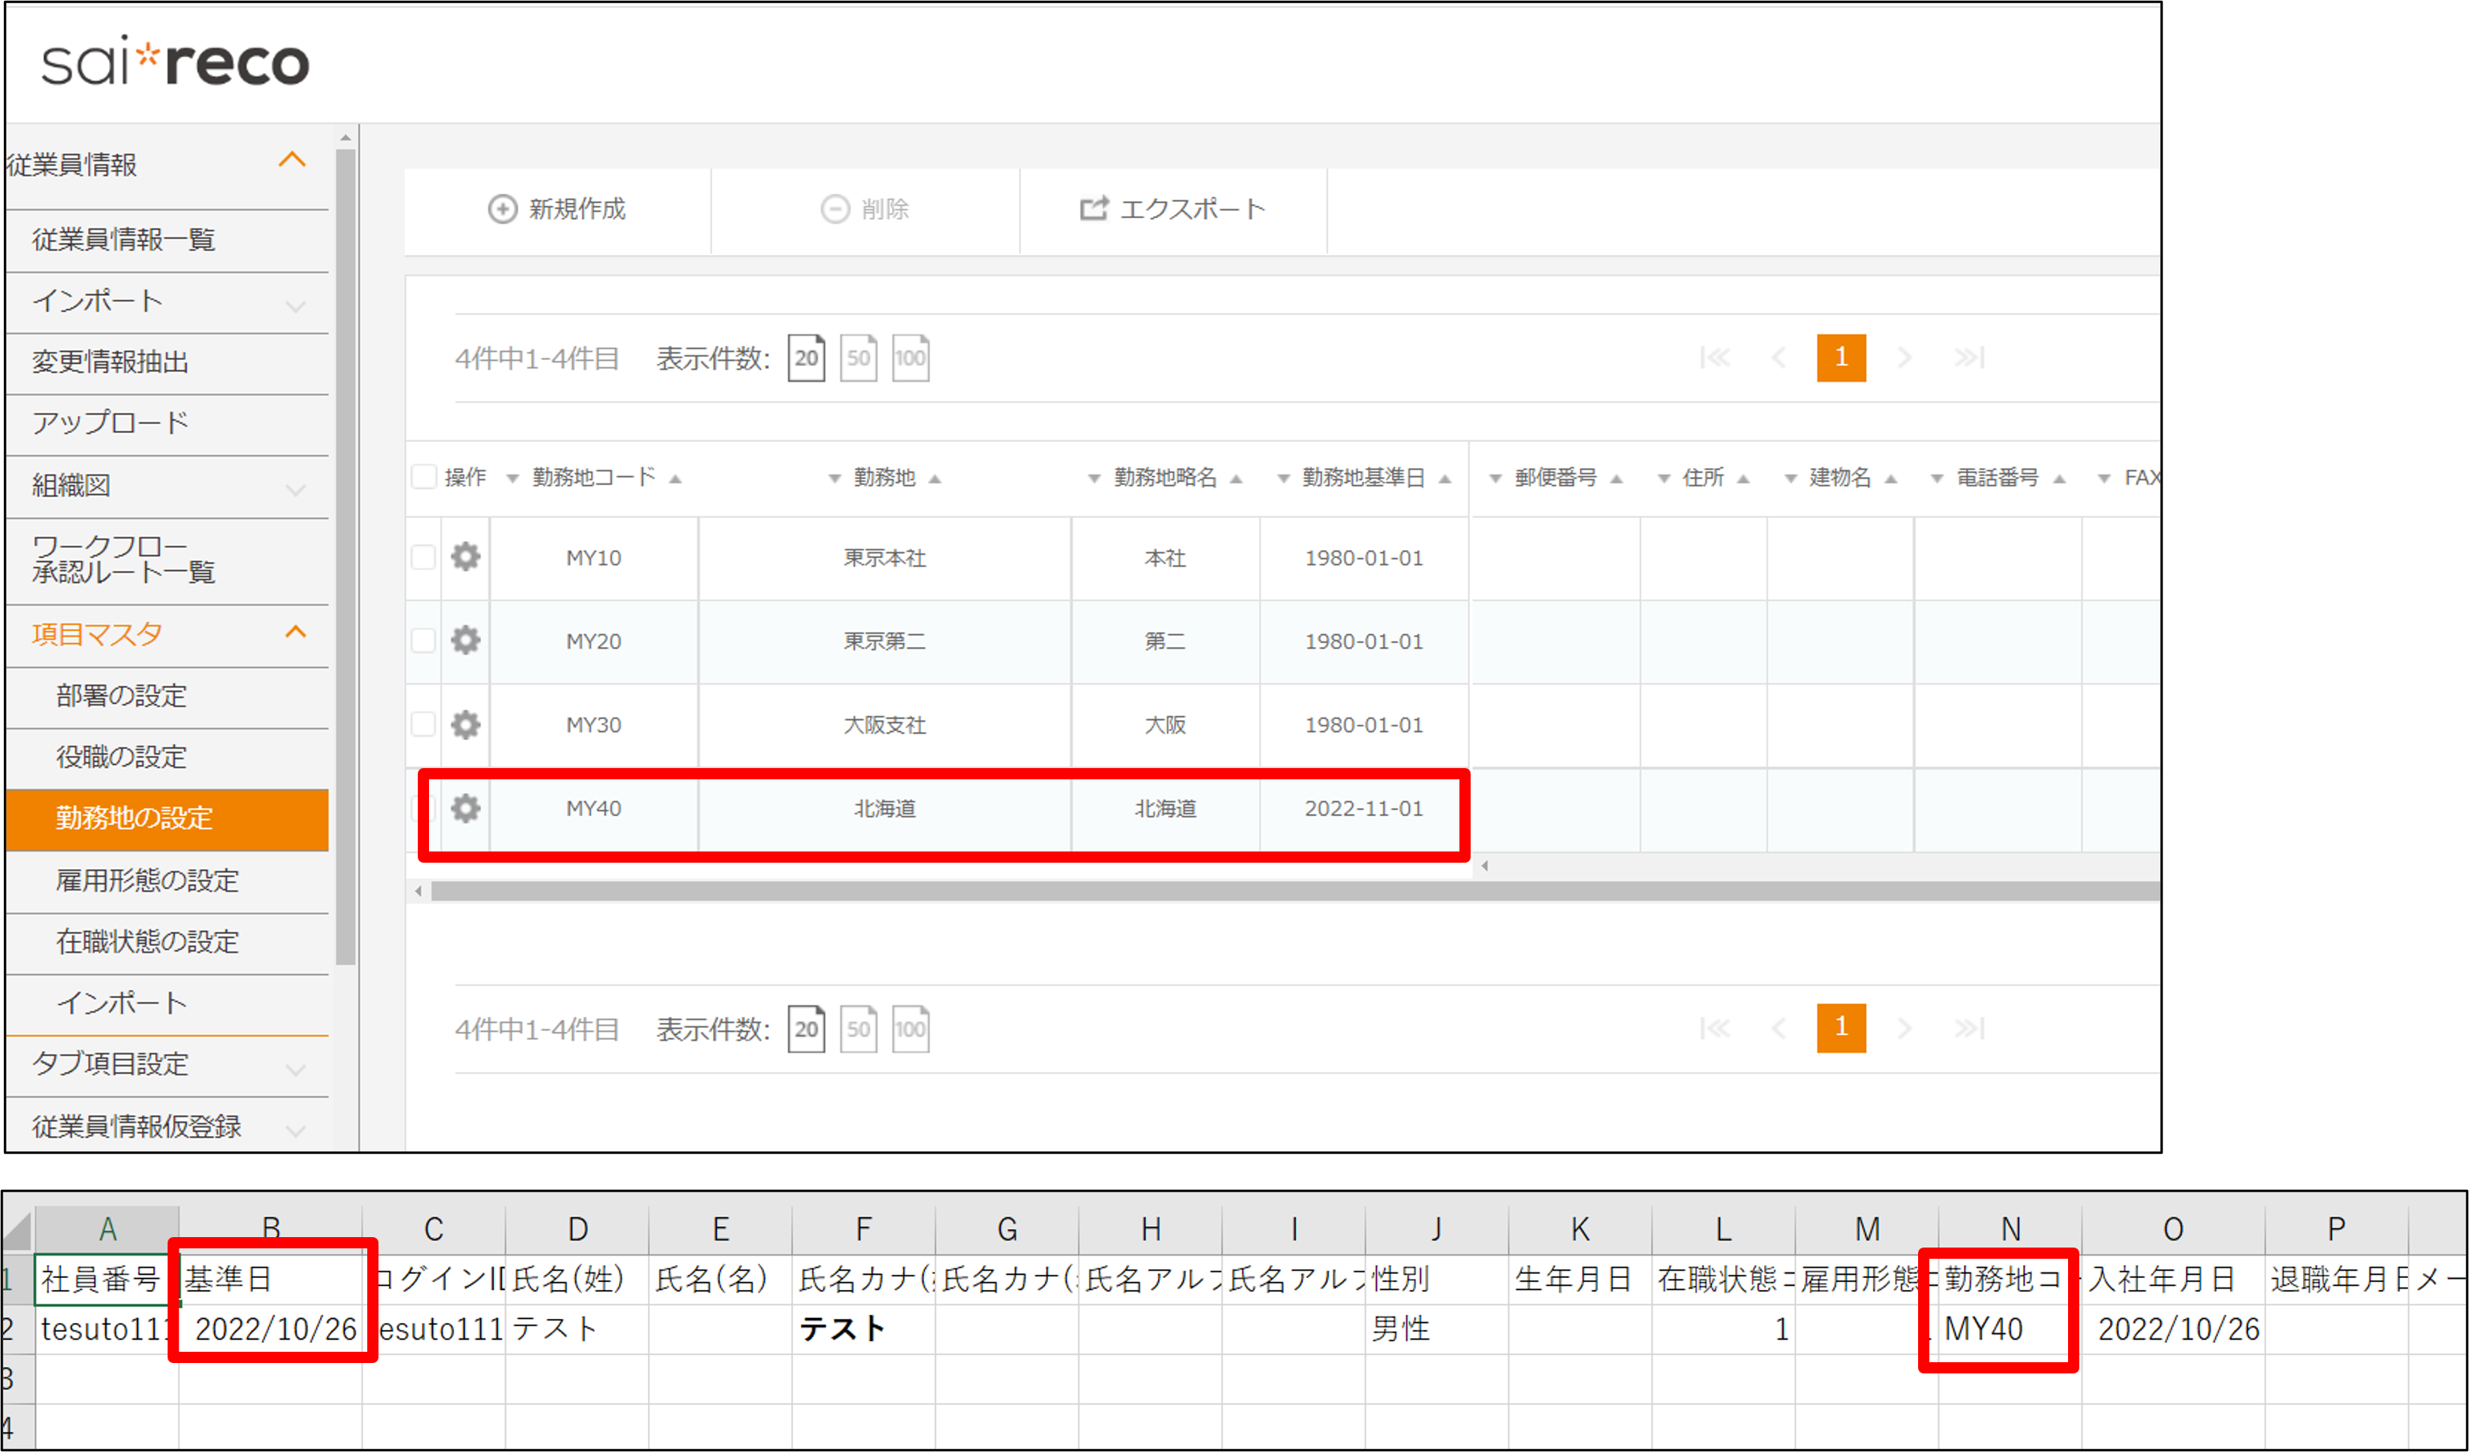Expand the 組織図 sidebar submenu
The height and width of the screenshot is (1452, 2469).
click(295, 488)
